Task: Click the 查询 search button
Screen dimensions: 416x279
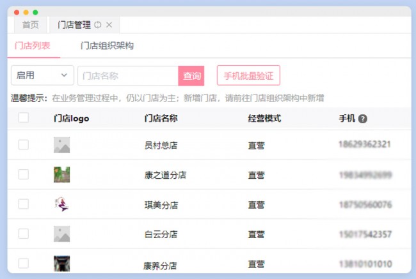Action: 192,76
